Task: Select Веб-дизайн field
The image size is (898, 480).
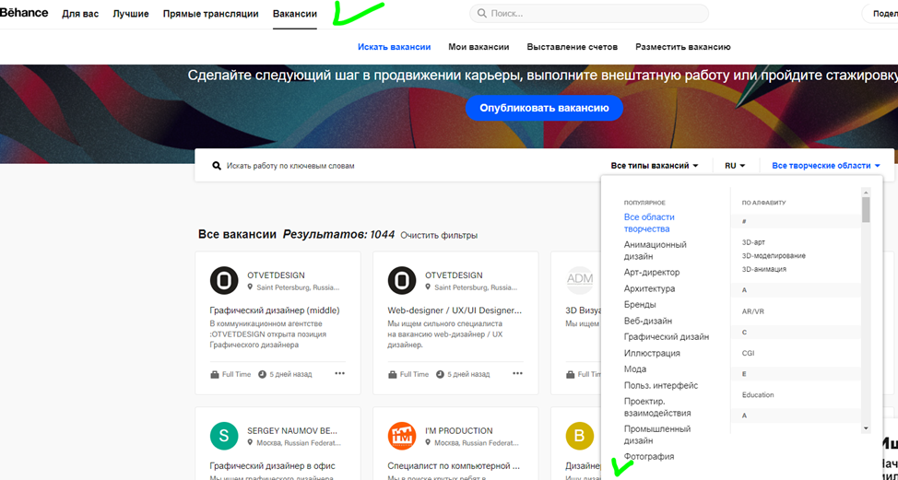Action: [x=648, y=321]
